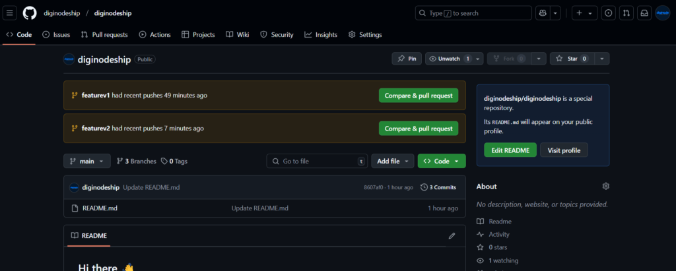Toggle Unwatch for this repository
676x271 pixels.
pyautogui.click(x=449, y=59)
